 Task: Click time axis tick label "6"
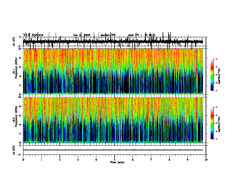coord(133,160)
